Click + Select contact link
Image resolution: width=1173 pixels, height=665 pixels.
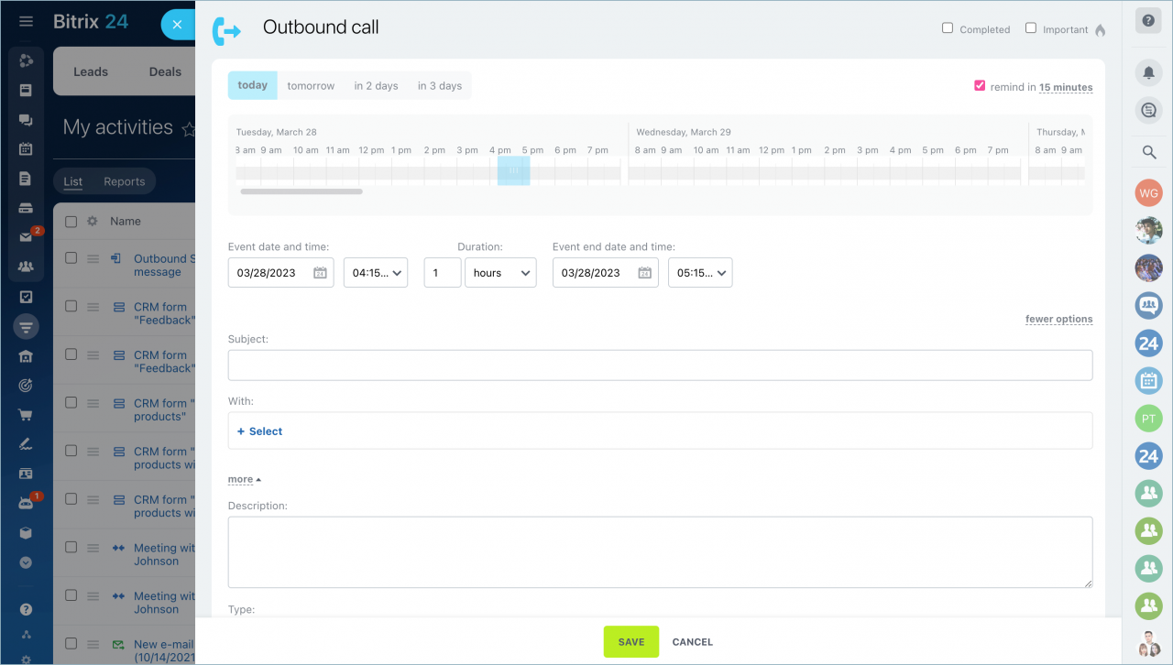260,431
